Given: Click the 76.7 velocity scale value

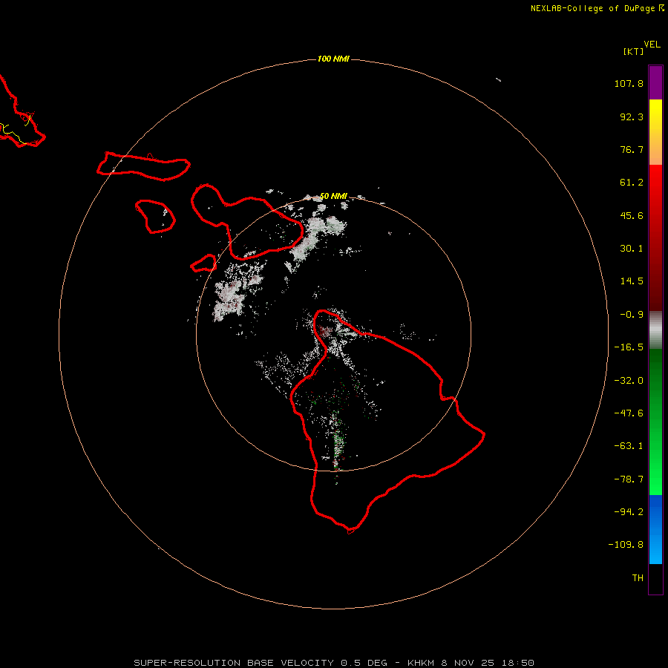Looking at the screenshot, I should (632, 149).
